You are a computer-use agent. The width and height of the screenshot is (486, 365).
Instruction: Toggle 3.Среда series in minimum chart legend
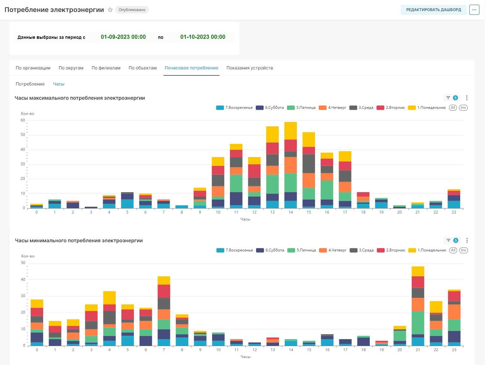click(362, 250)
